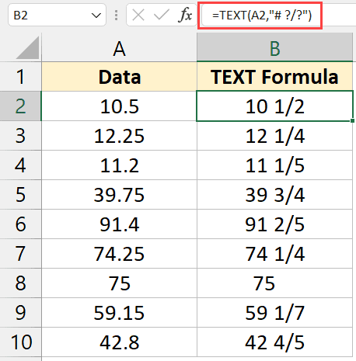
Task: Select cell containing 39.75
Action: 119,195
